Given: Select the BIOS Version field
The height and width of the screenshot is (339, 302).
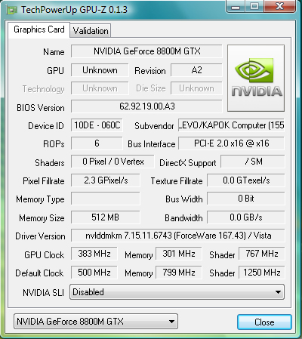Looking at the screenshot, I should 146,106.
